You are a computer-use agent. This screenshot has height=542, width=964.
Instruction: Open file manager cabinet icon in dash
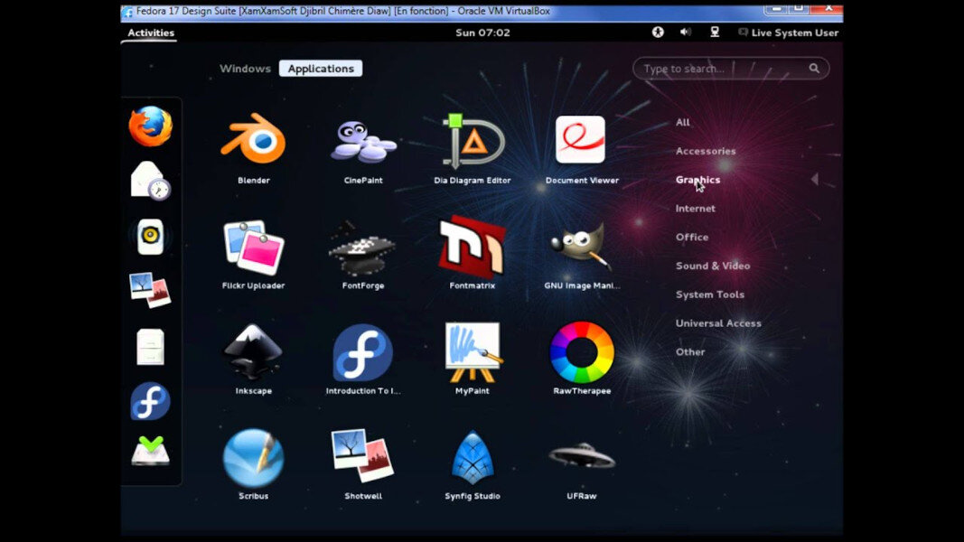[x=150, y=347]
